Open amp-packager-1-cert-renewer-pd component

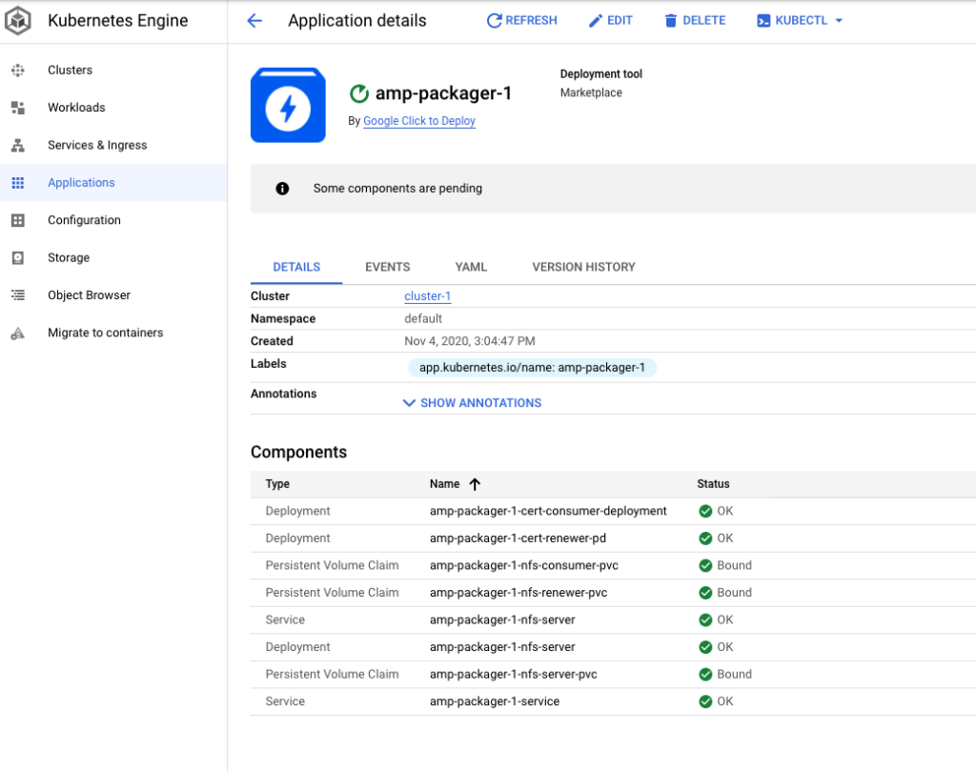[518, 538]
